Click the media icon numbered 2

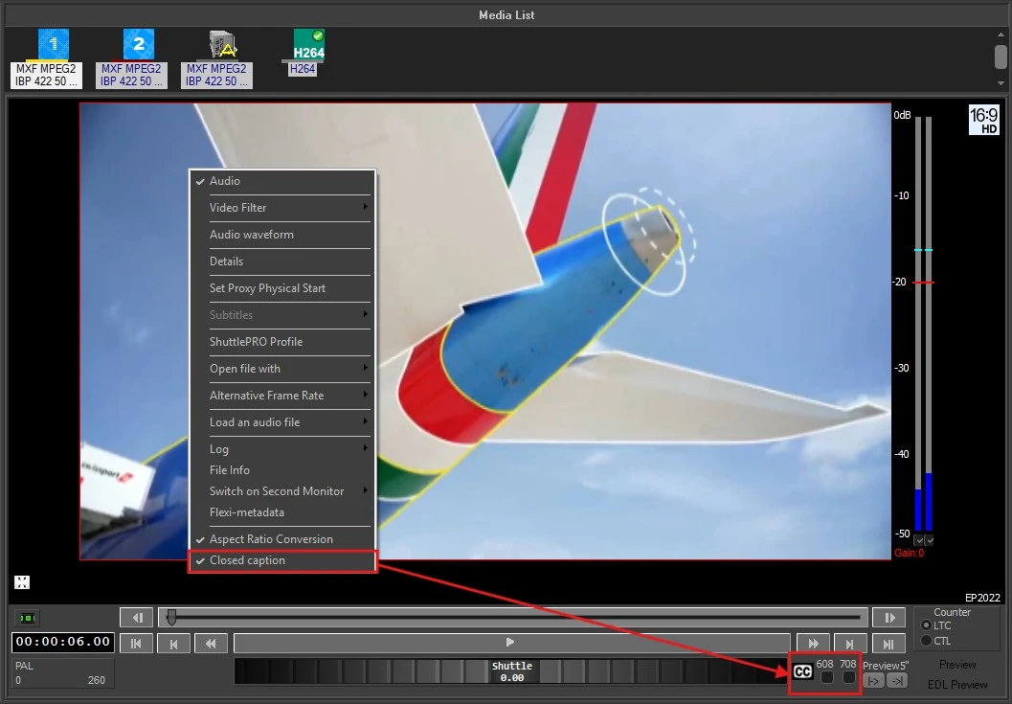click(x=138, y=45)
